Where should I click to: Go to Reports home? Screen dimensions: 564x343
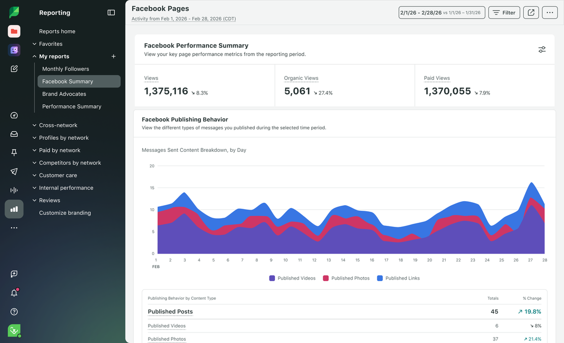57,31
